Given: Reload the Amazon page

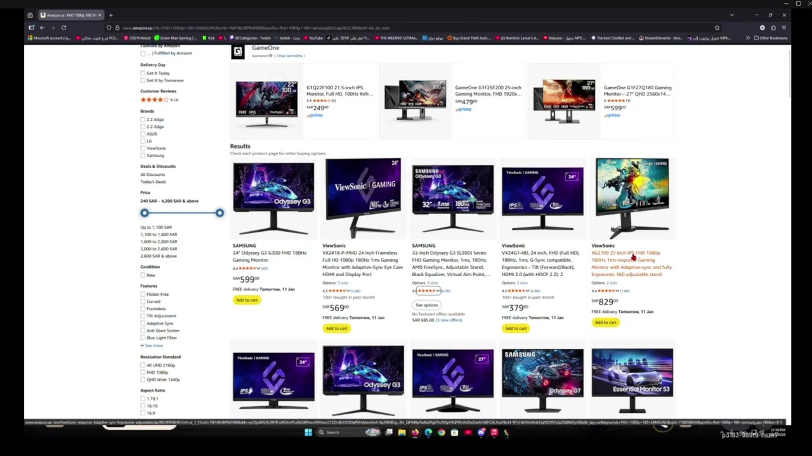Looking at the screenshot, I should (x=63, y=28).
